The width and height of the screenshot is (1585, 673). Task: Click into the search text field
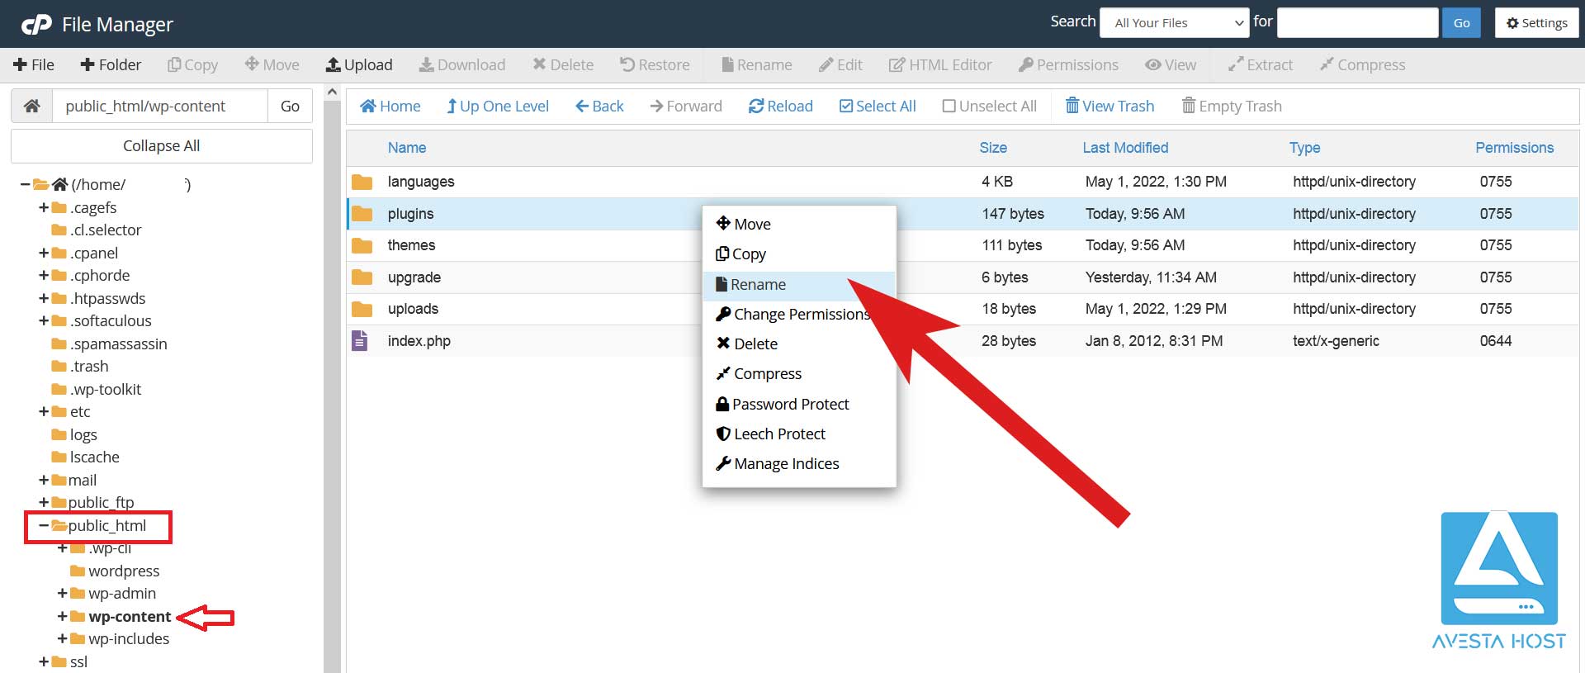click(x=1356, y=22)
